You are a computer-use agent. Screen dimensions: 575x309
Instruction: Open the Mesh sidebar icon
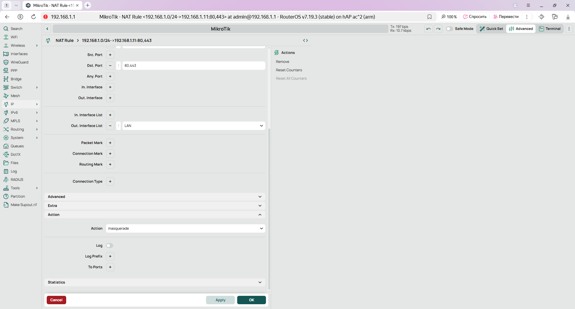tap(6, 96)
